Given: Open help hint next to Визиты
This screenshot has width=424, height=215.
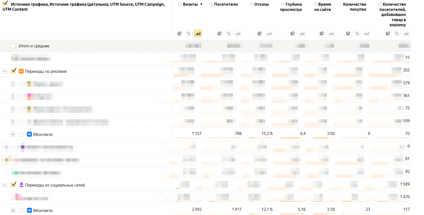Looking at the screenshot, I should coord(180,4).
